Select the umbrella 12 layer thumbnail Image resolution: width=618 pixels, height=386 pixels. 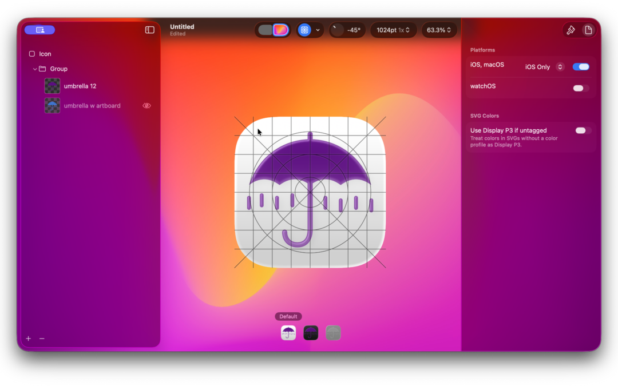(x=52, y=86)
